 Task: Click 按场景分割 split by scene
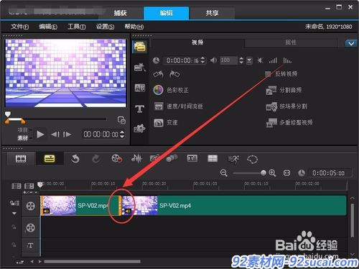[286, 106]
